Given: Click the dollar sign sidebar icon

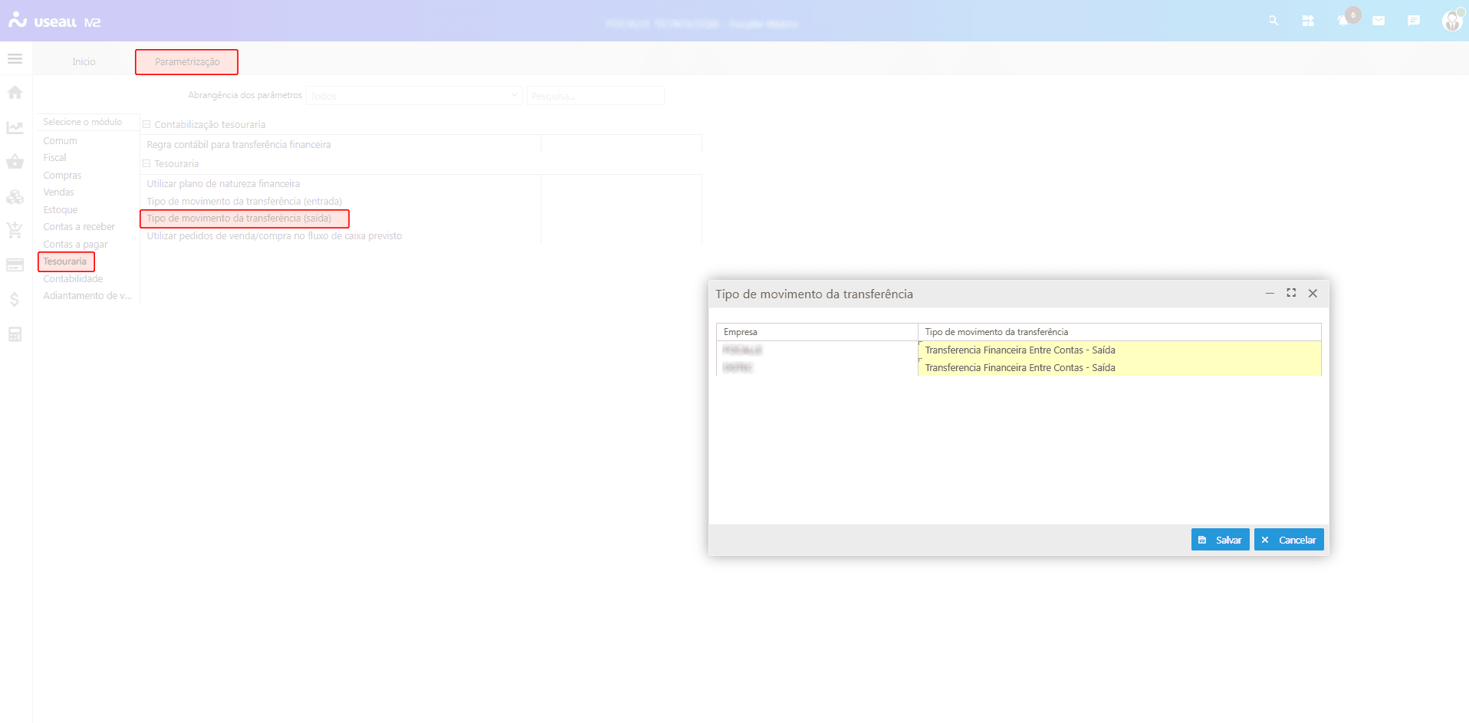Looking at the screenshot, I should pyautogui.click(x=15, y=300).
